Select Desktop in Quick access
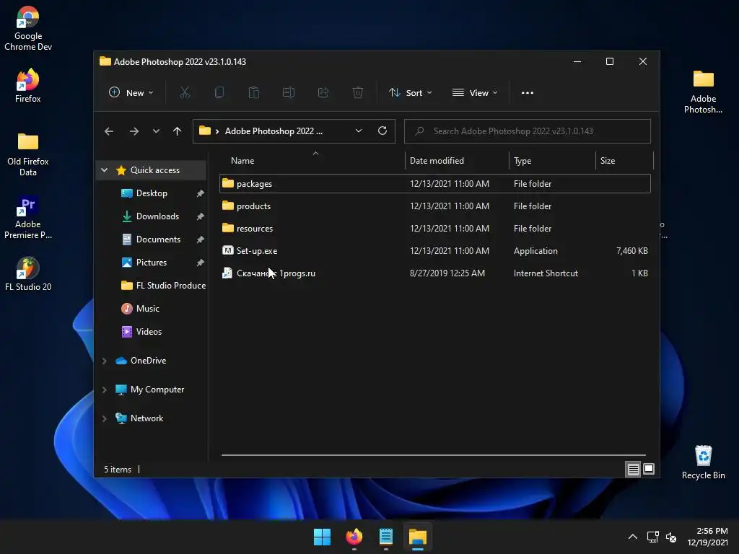Screen dimensions: 739x554 152,193
